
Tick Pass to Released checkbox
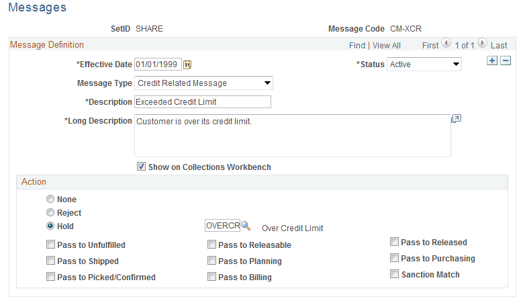coord(394,242)
